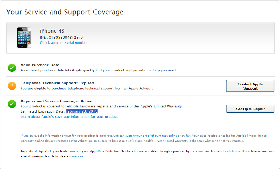Click the bold Important label
Image resolution: width=280 pixels, height=169 pixels.
click(29, 151)
